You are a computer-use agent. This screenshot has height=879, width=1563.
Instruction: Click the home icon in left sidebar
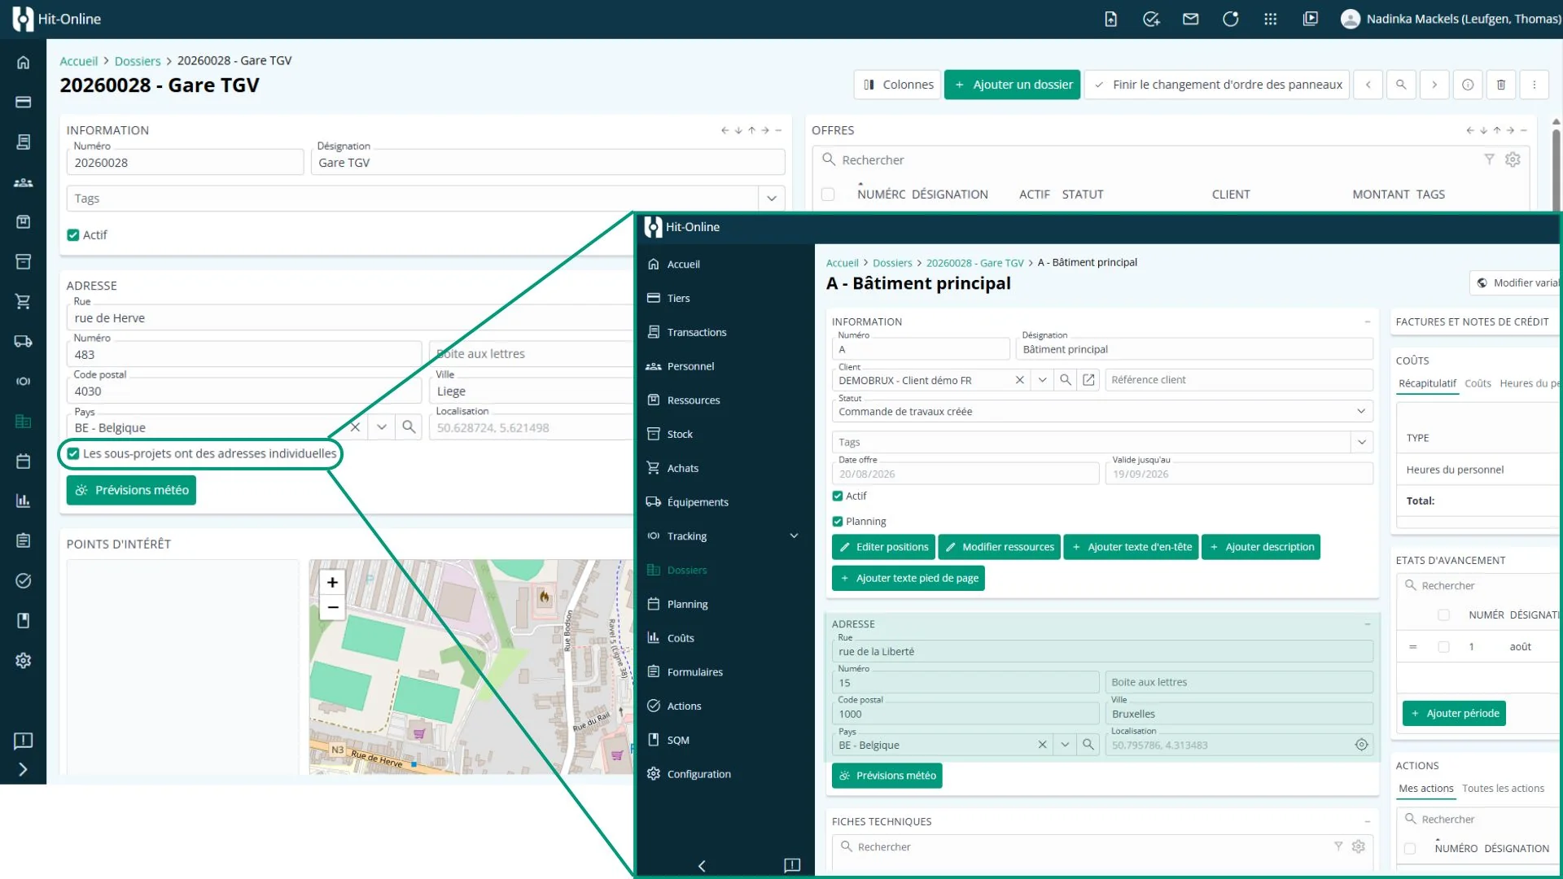(x=23, y=63)
